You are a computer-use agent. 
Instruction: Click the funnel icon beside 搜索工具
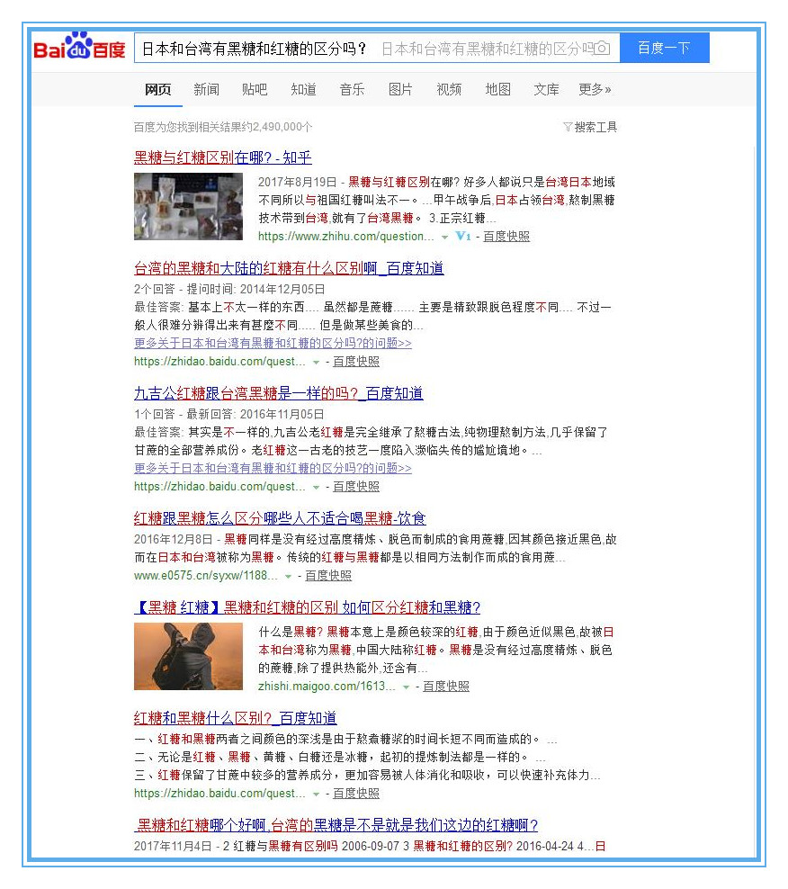click(568, 127)
